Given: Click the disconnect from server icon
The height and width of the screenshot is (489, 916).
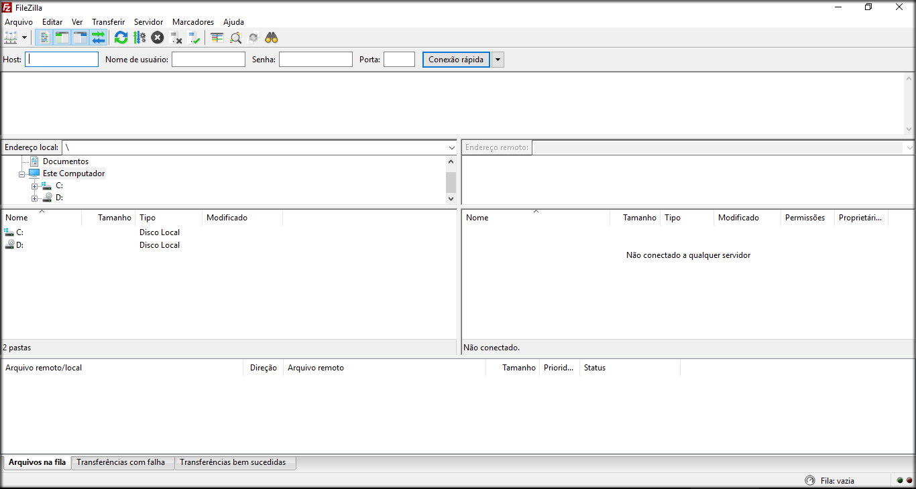Looking at the screenshot, I should click(x=176, y=38).
